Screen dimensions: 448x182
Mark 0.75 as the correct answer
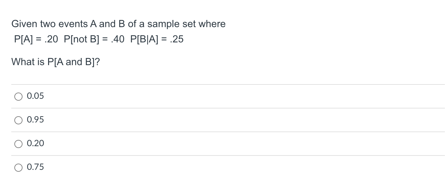point(18,167)
